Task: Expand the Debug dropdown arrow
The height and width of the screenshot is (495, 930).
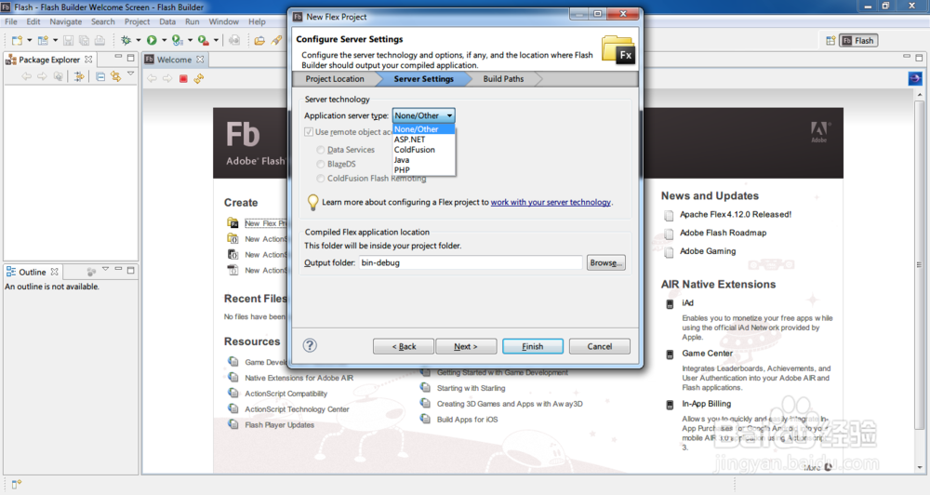Action: (139, 40)
